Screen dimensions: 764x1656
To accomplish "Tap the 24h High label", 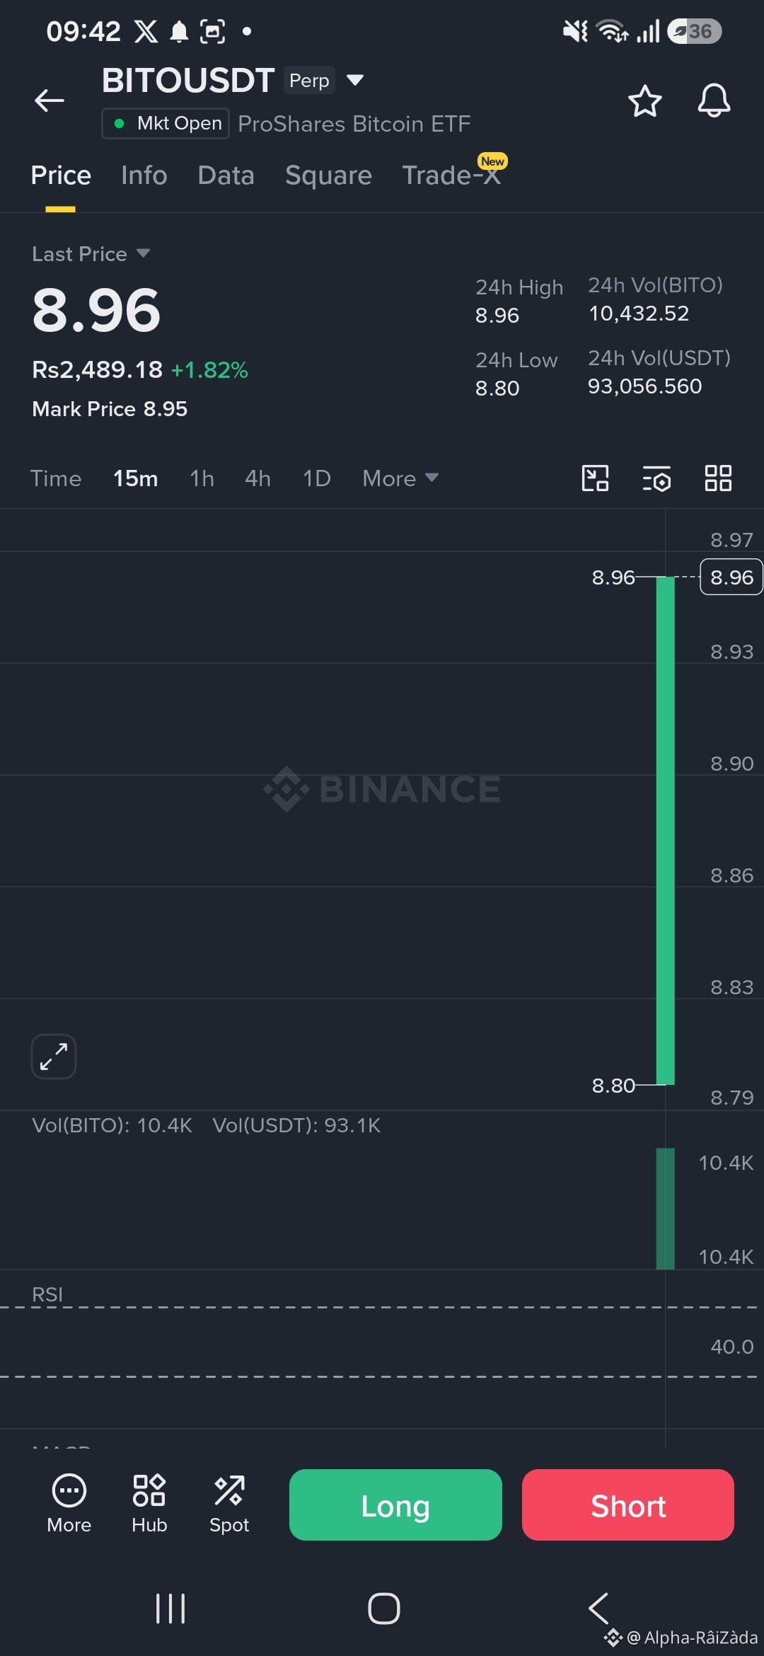I will pyautogui.click(x=519, y=287).
